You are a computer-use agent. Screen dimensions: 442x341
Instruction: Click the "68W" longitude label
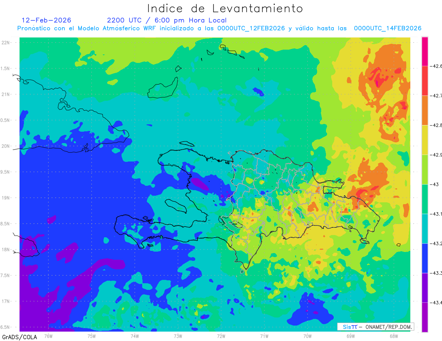393,336
